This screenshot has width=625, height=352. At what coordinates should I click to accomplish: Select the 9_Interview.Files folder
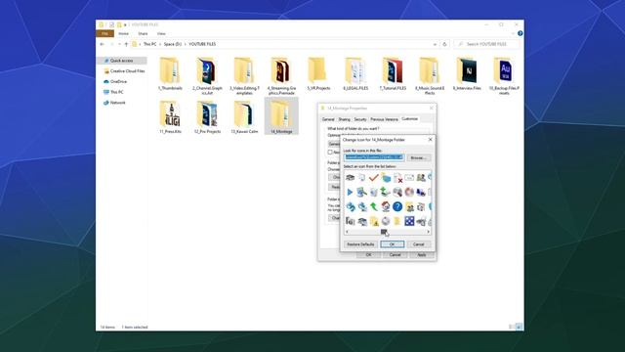467,73
